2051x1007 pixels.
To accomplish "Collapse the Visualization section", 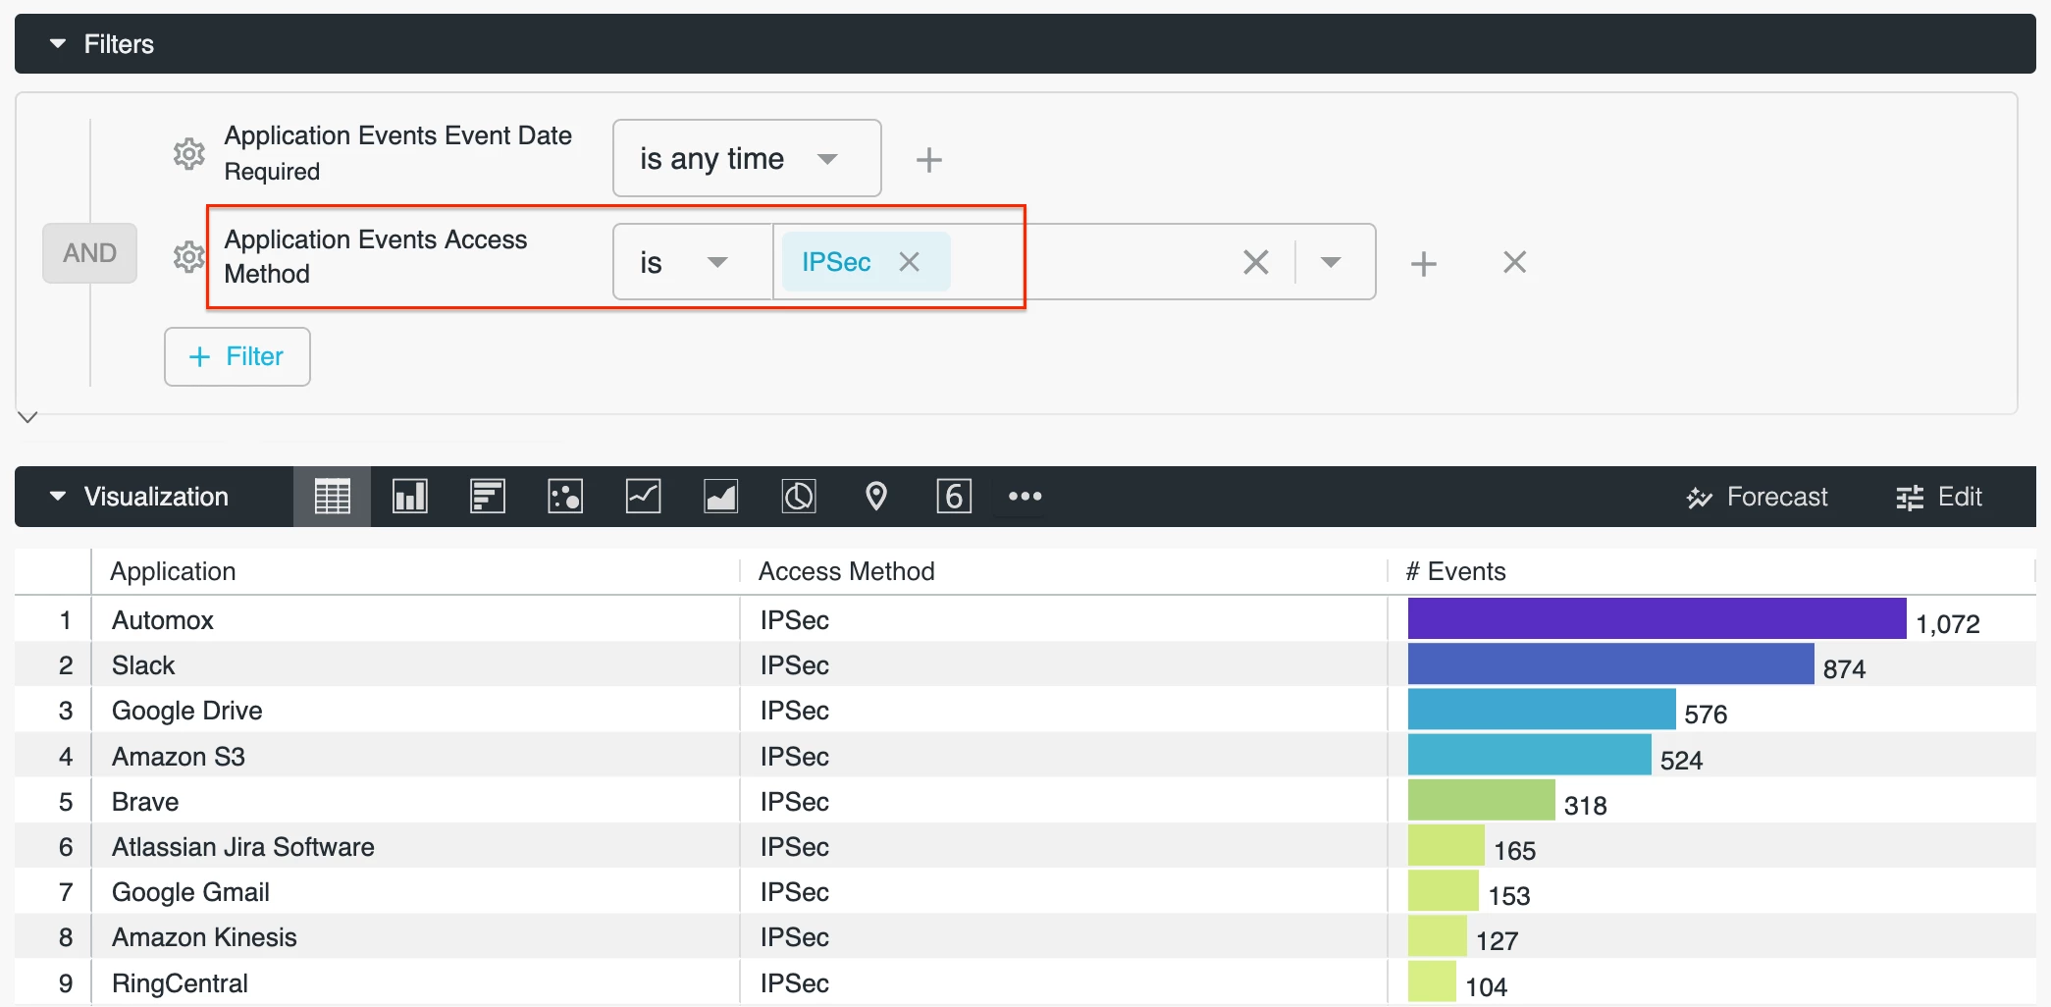I will click(58, 497).
